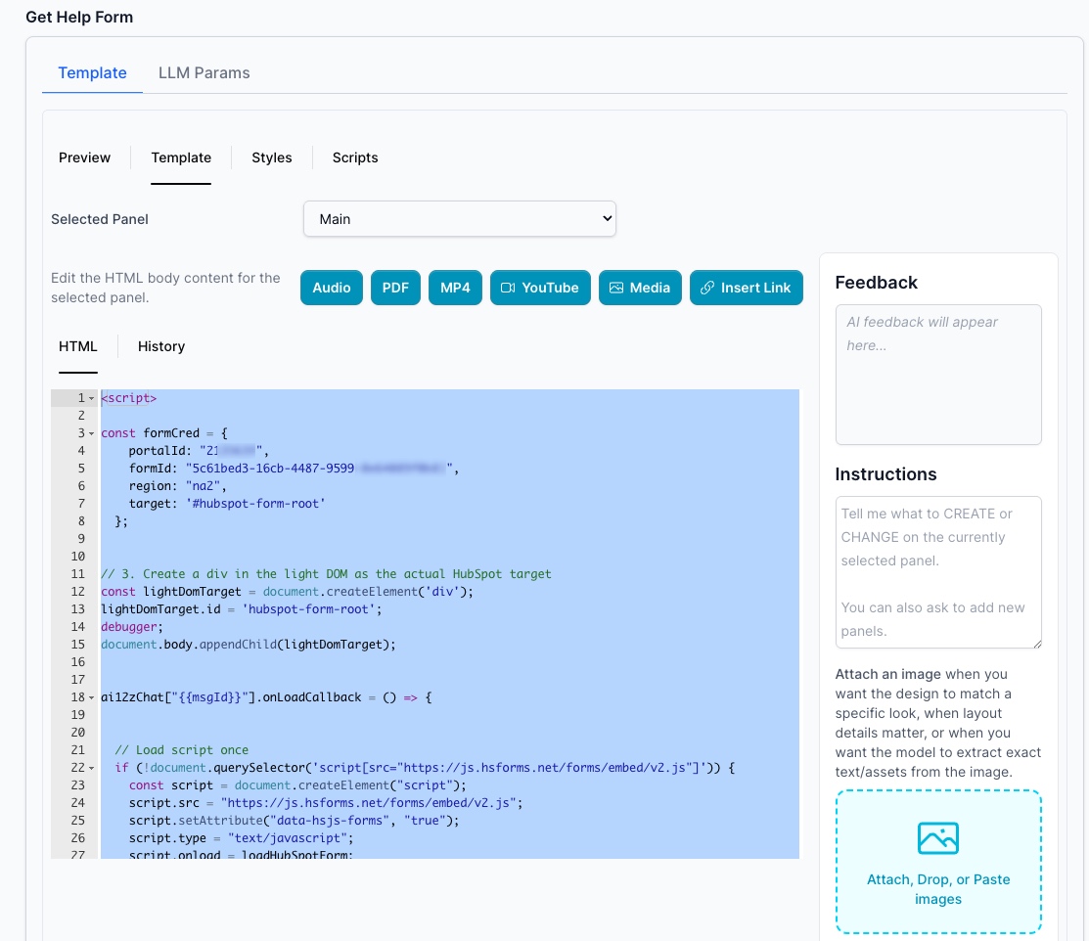Click the 'Attach an image' help paragraph
Image resolution: width=1089 pixels, height=941 pixels.
pos(938,723)
